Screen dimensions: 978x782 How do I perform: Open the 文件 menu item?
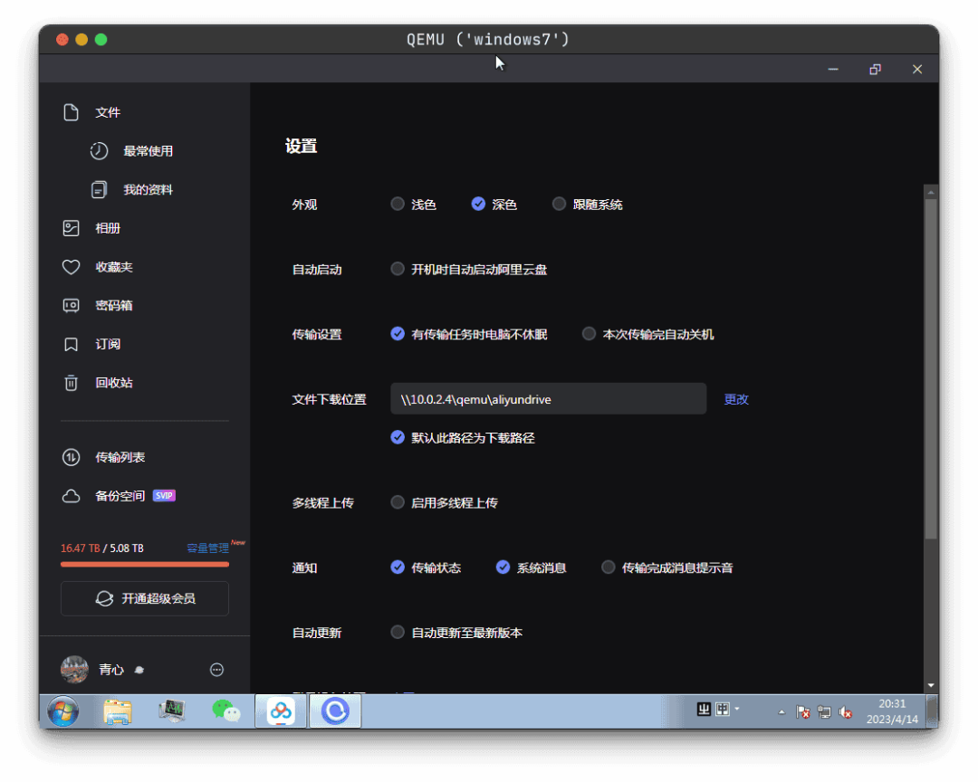(x=108, y=112)
